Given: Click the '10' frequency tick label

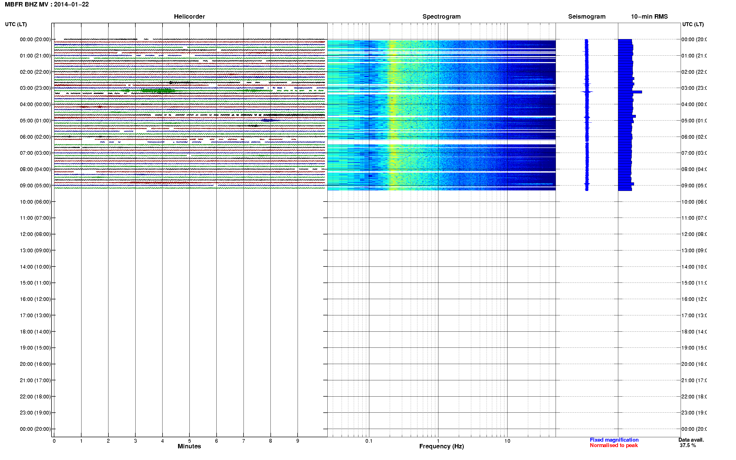Looking at the screenshot, I should click(507, 441).
